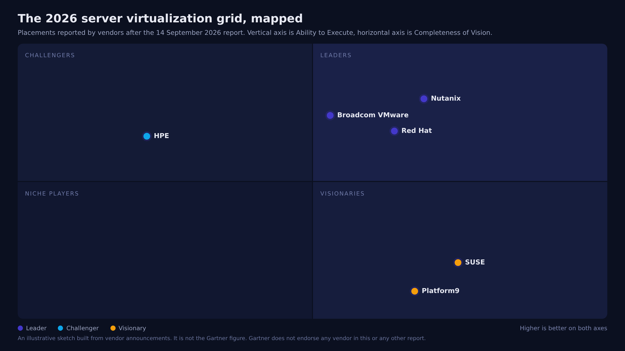625x351 pixels.
Task: Click the LEADERS quadrant heading
Action: 336,55
